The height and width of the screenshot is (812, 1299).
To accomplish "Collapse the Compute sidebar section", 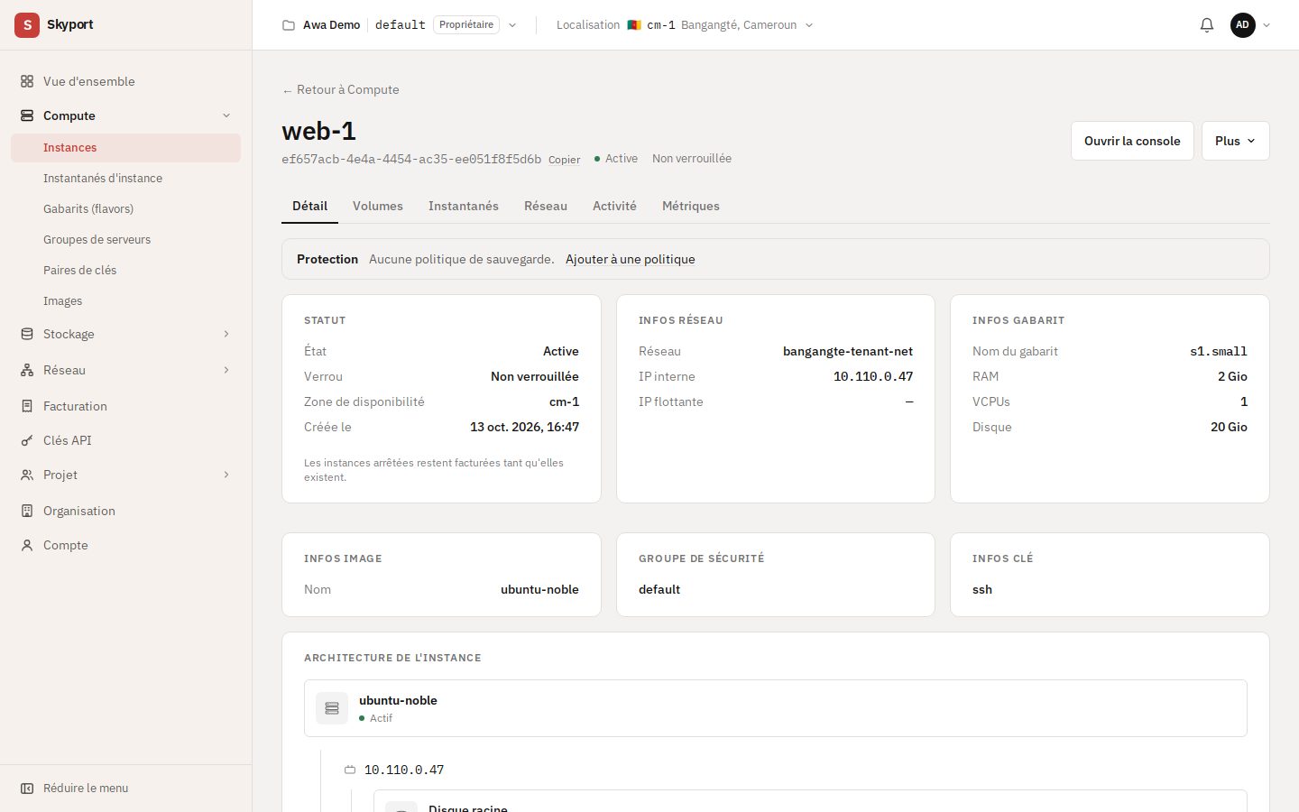I will pyautogui.click(x=226, y=115).
